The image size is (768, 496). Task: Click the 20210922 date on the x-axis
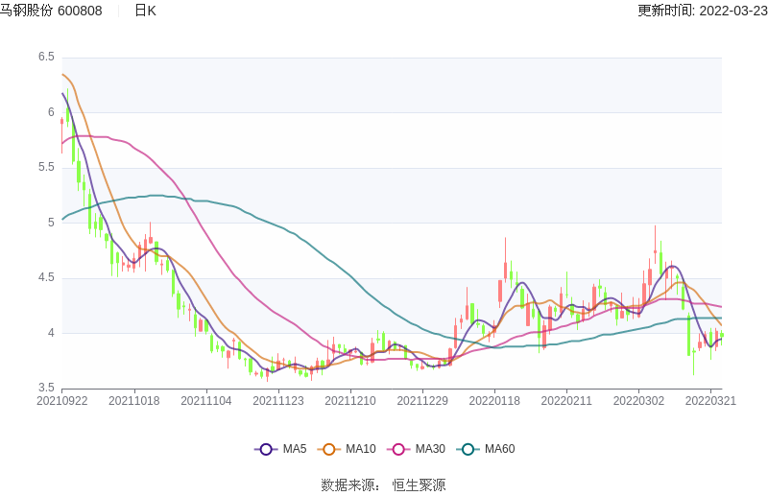click(60, 401)
